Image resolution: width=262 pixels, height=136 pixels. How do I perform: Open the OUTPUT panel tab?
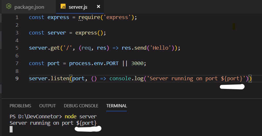pyautogui.click(x=47, y=106)
